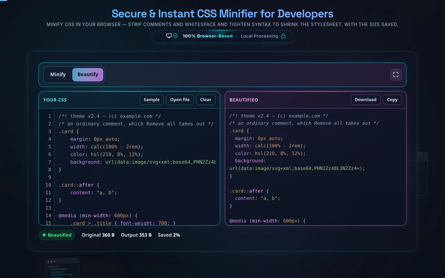This screenshot has width=445, height=278.
Task: Click the 'YOUR CSS' panel heading
Action: tap(55, 100)
